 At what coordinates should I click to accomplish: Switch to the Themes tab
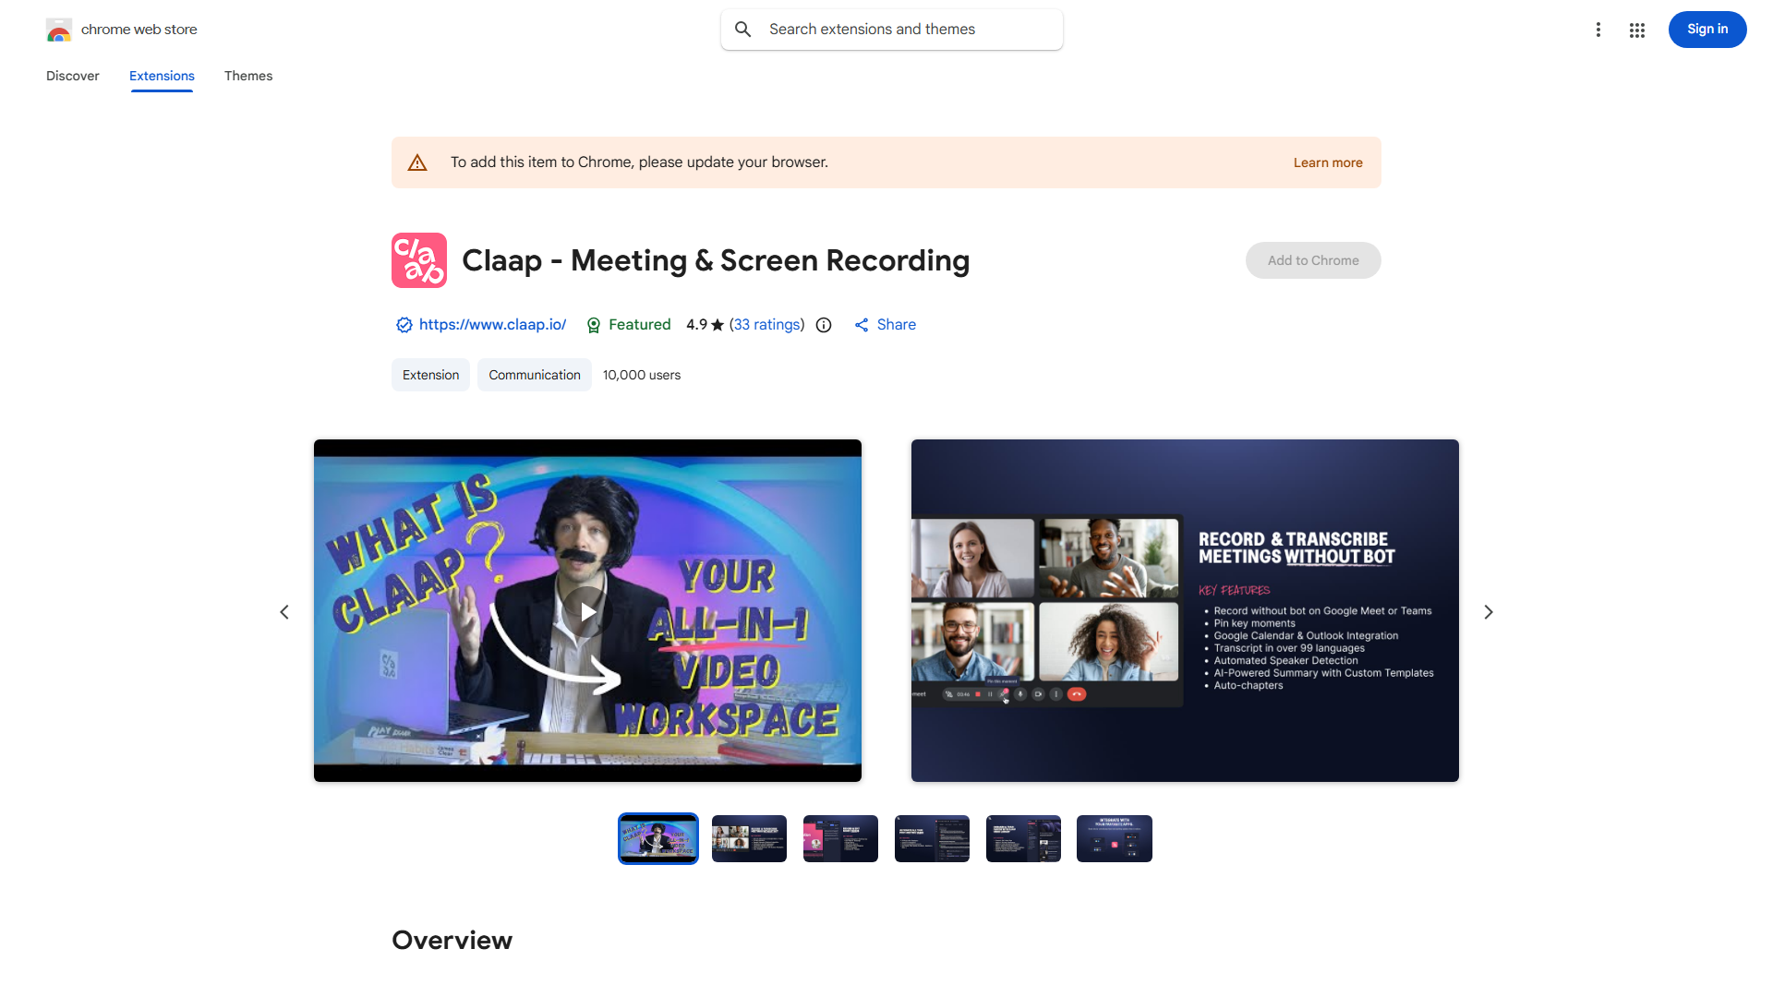pos(248,76)
